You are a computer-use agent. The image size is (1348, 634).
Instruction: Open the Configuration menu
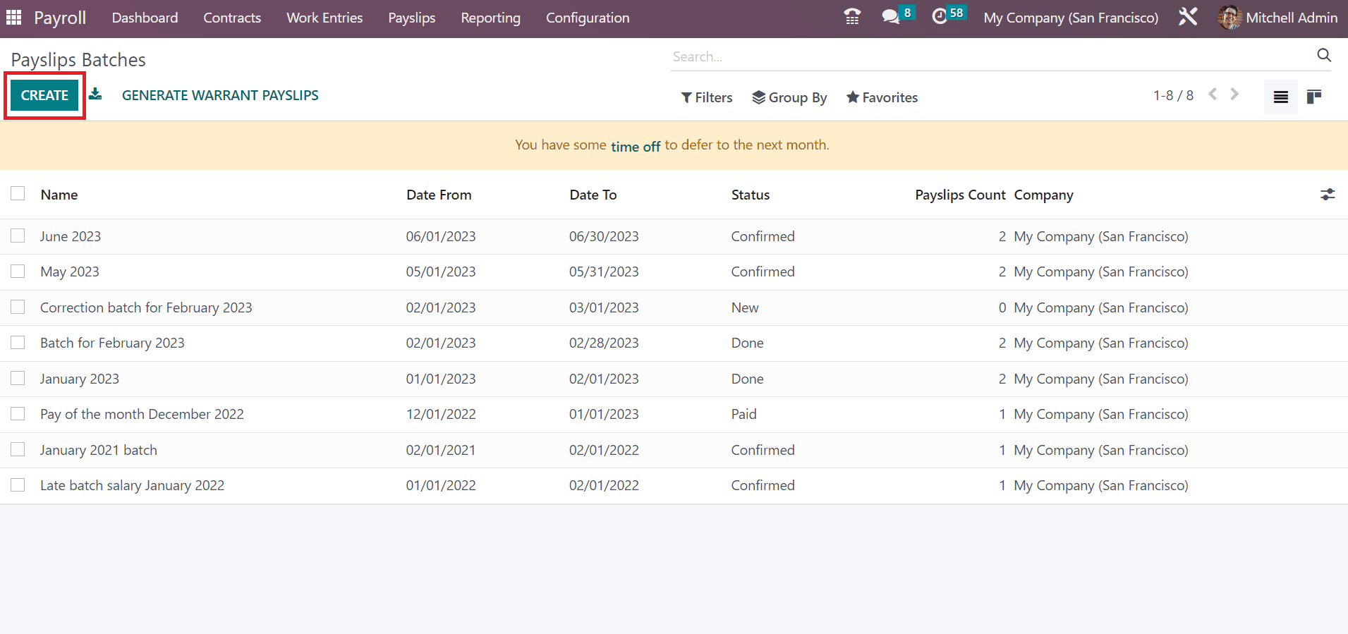587,18
